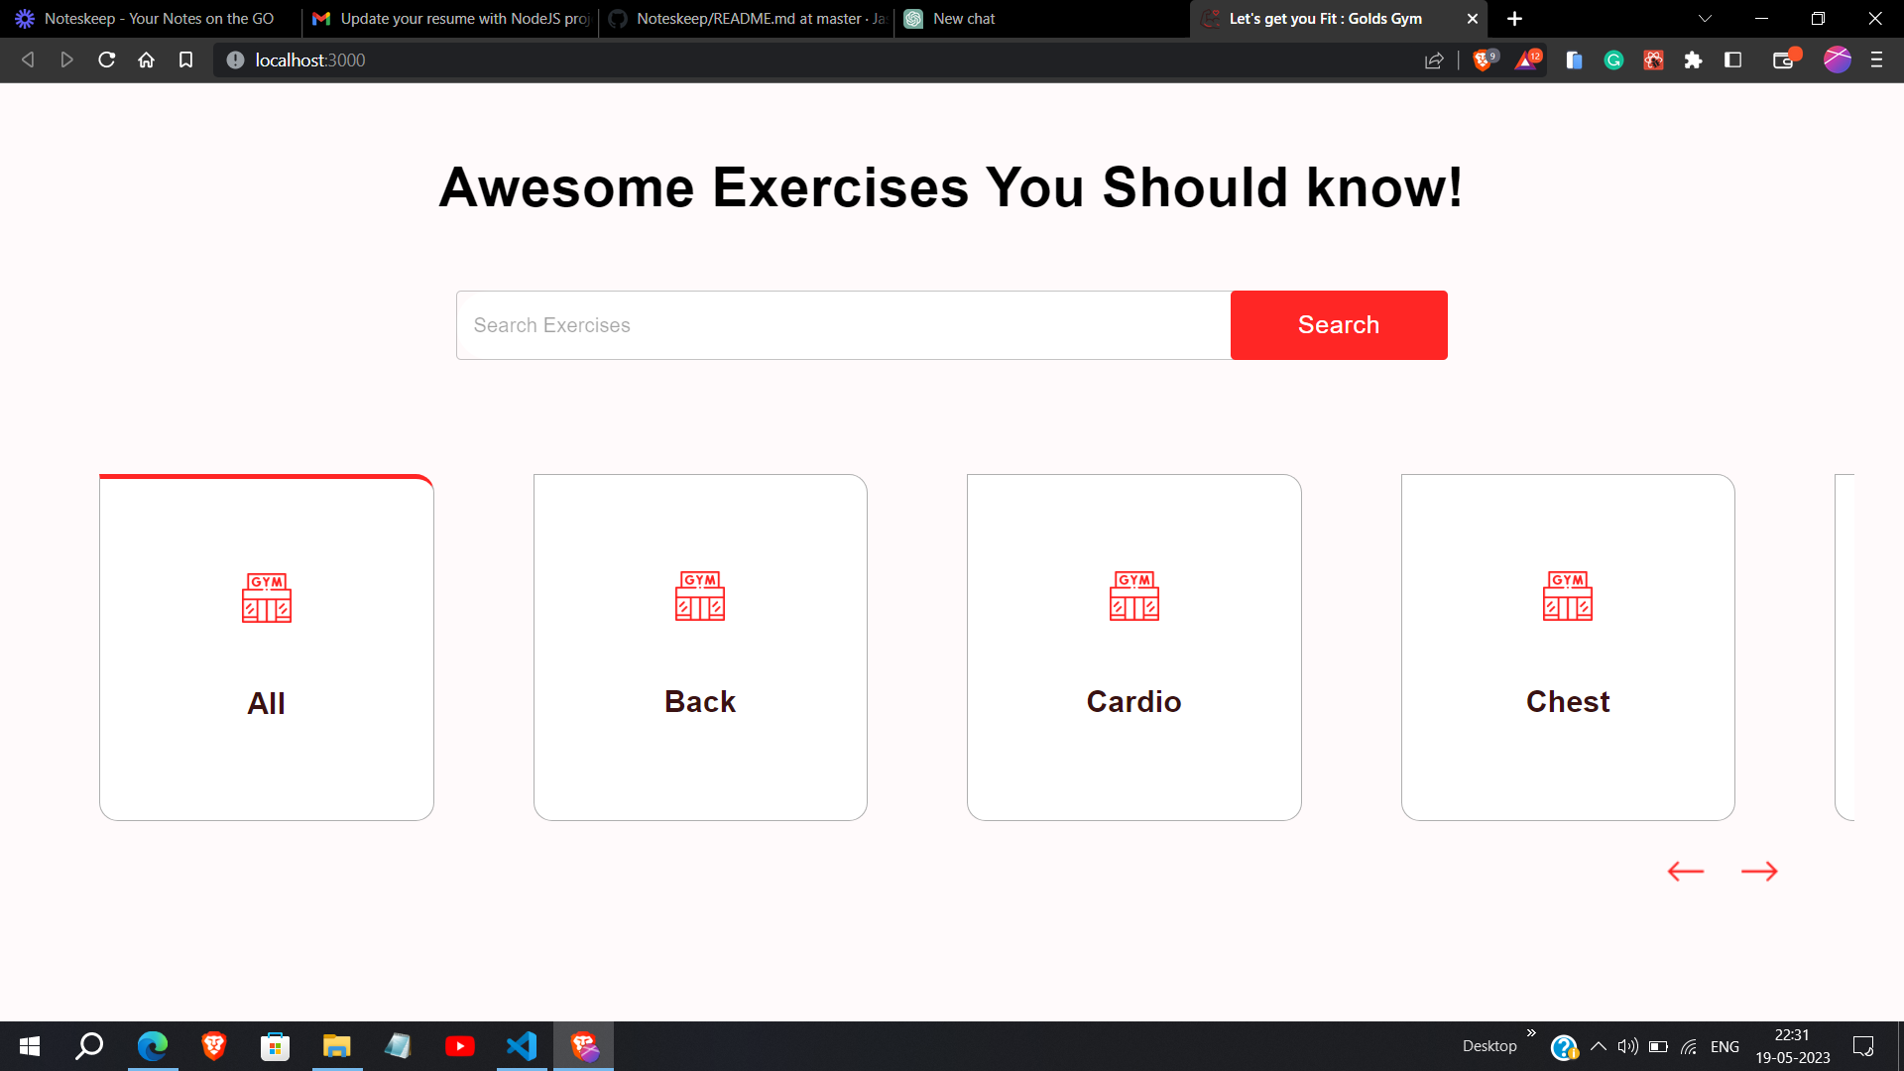Click the site info icon in the address bar
The height and width of the screenshot is (1071, 1904).
tap(234, 59)
